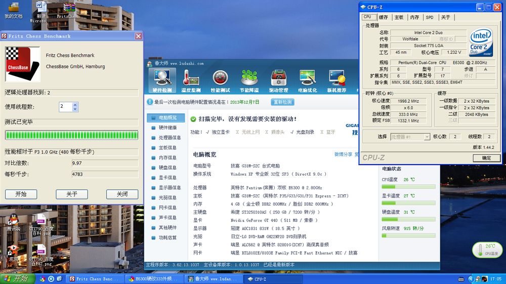Screen dimensions: 506x284
Task: Select 内存信息 in Ludashi sidebar
Action: pyautogui.click(x=166, y=158)
